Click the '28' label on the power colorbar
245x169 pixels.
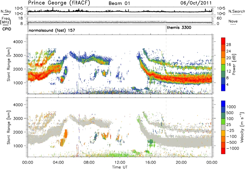[x=228, y=45]
